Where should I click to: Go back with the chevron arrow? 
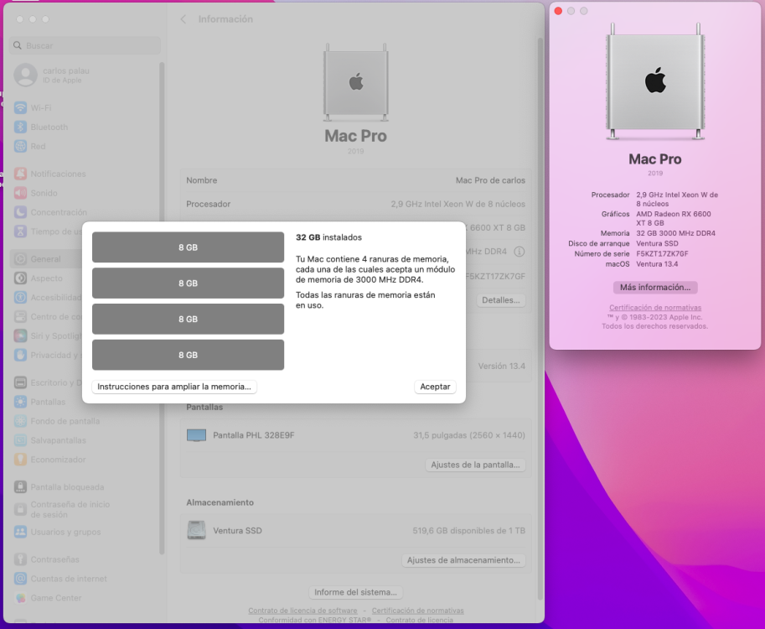183,19
